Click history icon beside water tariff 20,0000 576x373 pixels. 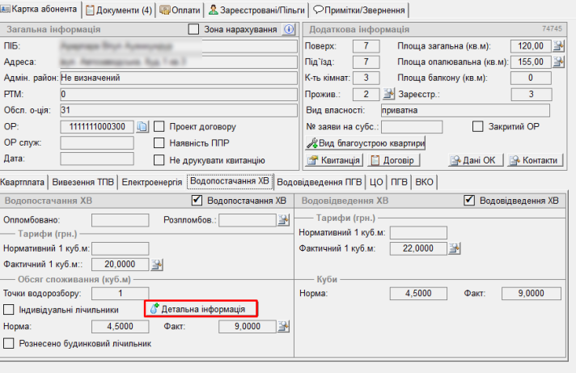click(x=158, y=264)
